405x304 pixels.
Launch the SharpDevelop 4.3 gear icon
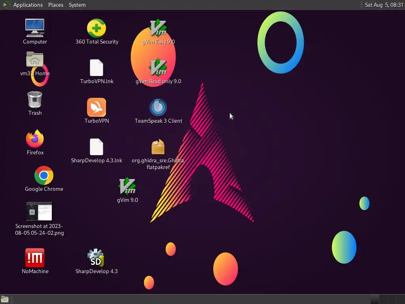[97, 258]
